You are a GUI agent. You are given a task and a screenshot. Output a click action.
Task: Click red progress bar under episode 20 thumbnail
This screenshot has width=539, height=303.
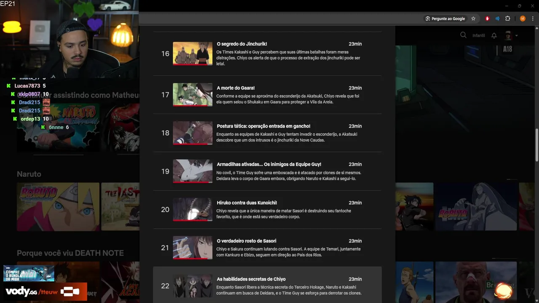(192, 221)
